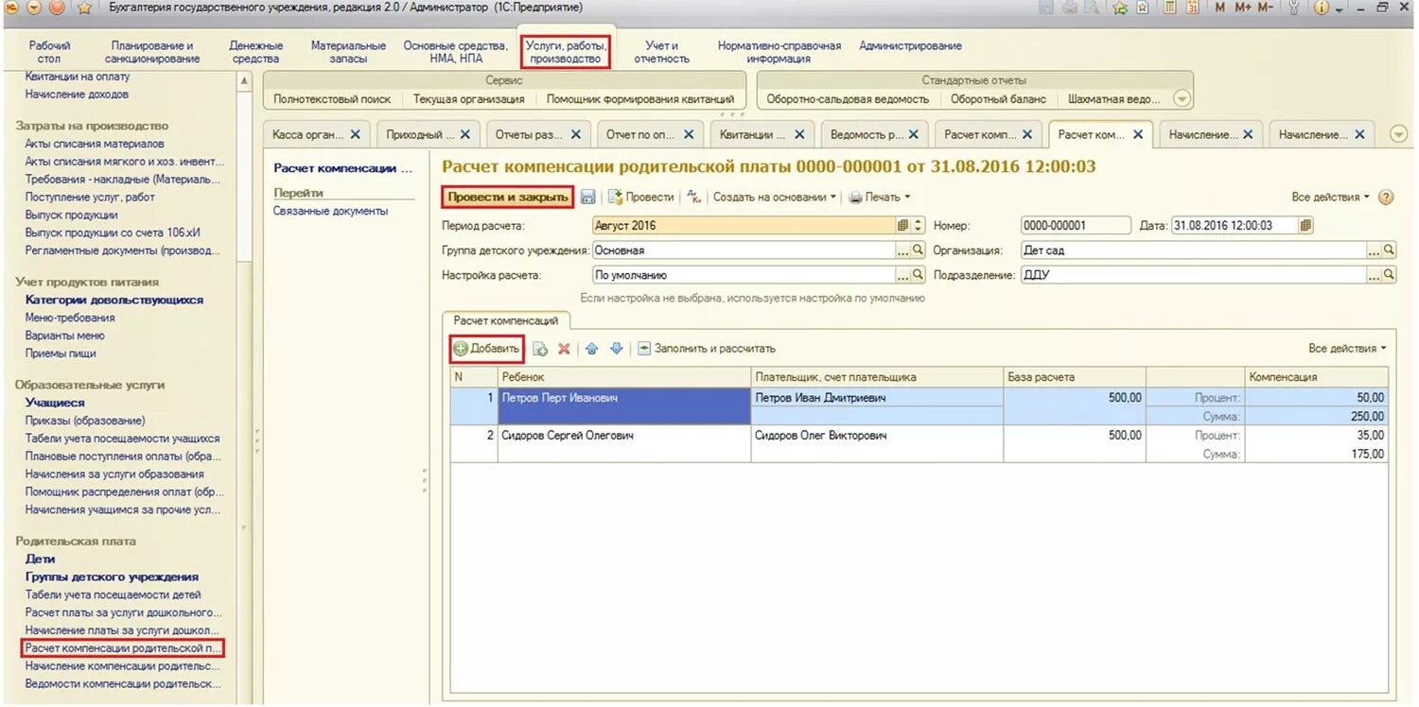Select the Расчет компенсаций table tab
Image resolution: width=1419 pixels, height=707 pixels.
pyautogui.click(x=506, y=321)
